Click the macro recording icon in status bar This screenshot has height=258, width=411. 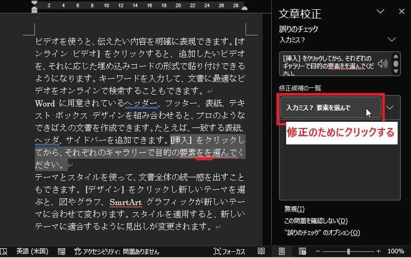pos(62,251)
